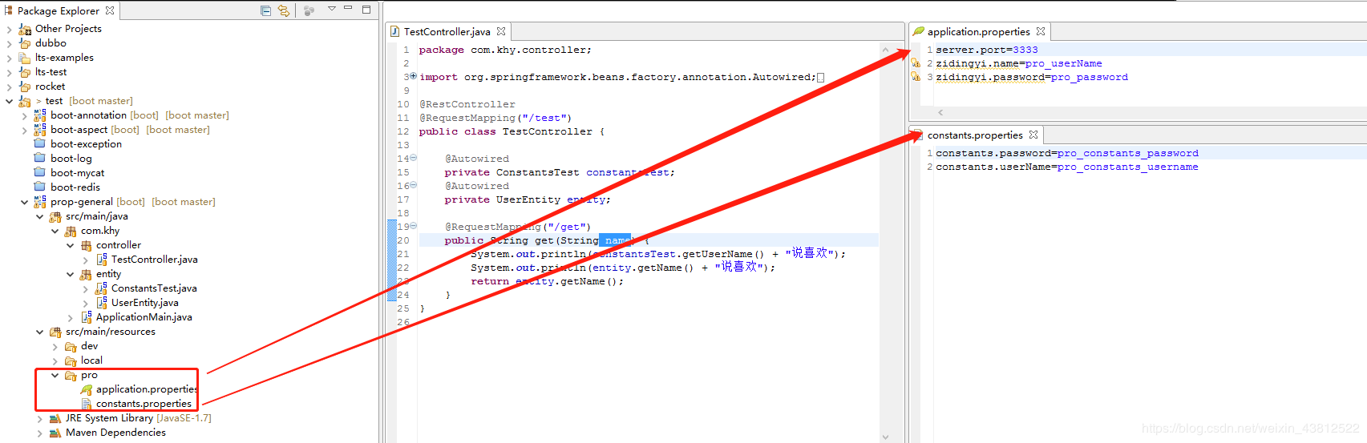Viewport: 1367px width, 443px height.
Task: Click the Collapse All icon in Package Explorer
Action: click(265, 10)
